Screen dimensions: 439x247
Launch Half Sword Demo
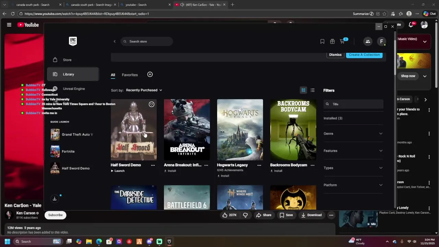(x=118, y=171)
